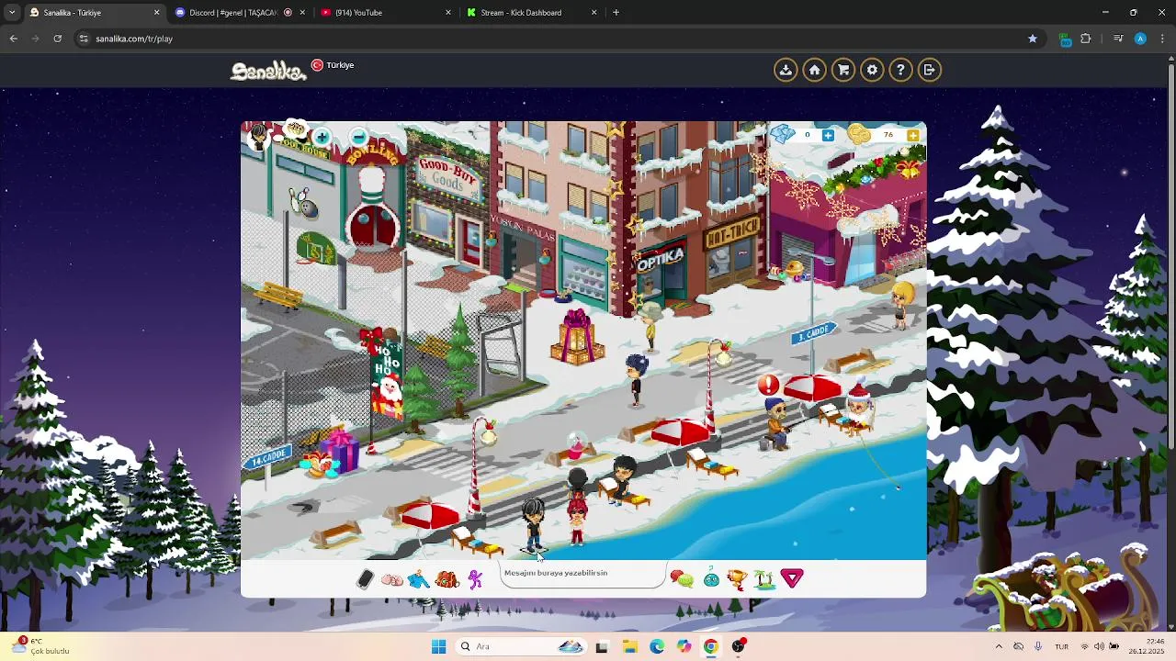This screenshot has height=661, width=1176.
Task: Click the gold coins currency icon
Action: click(859, 134)
